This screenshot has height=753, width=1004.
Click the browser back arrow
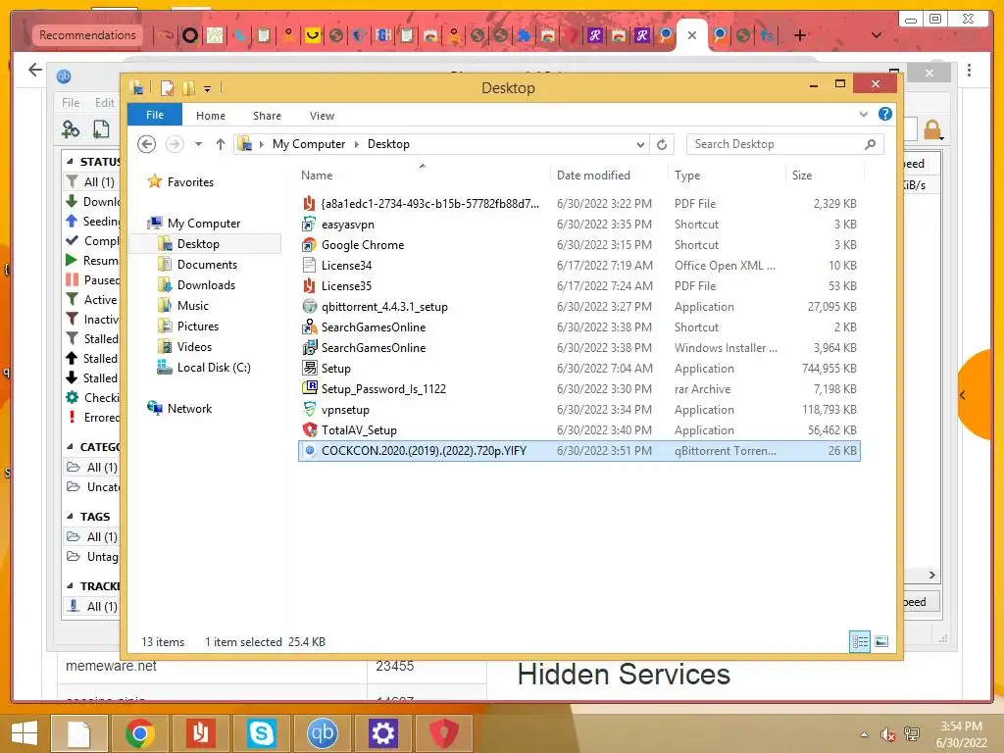pos(35,70)
